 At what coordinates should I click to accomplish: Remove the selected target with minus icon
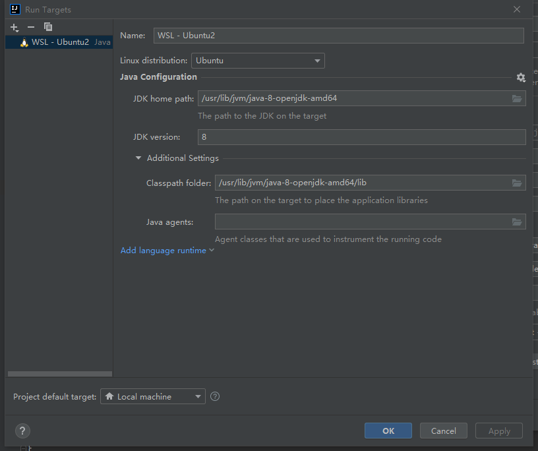click(x=31, y=27)
